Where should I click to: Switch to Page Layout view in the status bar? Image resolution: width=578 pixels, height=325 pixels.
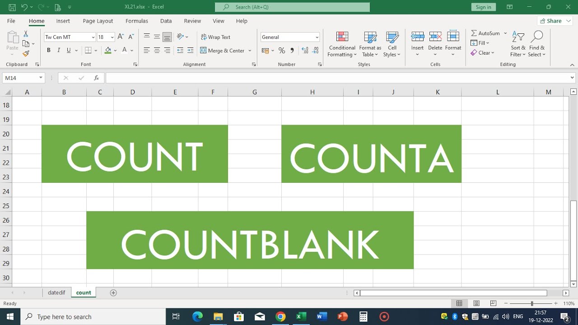point(476,304)
